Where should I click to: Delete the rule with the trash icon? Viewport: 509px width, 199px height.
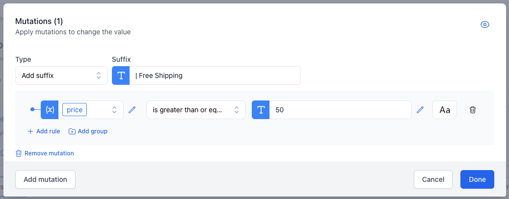click(473, 110)
